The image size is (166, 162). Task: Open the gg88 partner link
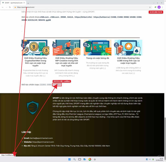tap(48, 20)
